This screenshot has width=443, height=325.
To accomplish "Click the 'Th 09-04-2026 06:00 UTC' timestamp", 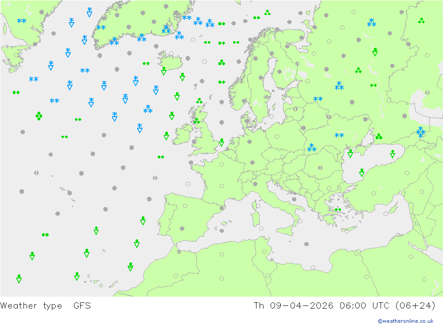I will pyautogui.click(x=321, y=306).
